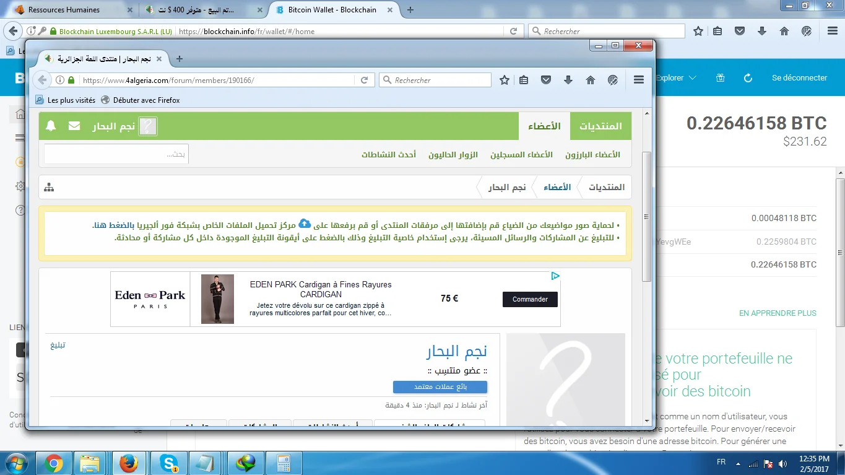Go to the home page icon in foreground toolbar

point(591,80)
